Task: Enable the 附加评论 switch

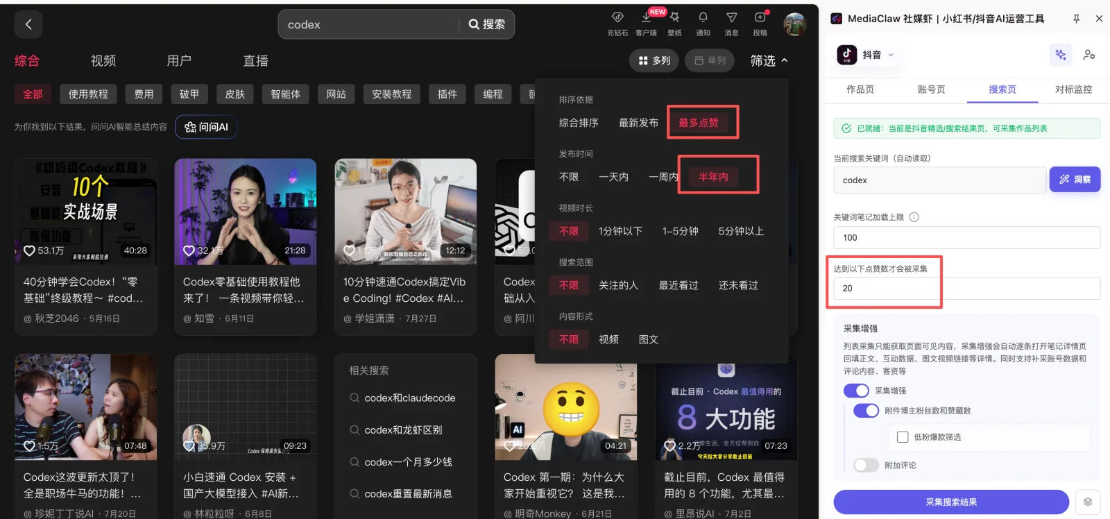Action: (866, 465)
